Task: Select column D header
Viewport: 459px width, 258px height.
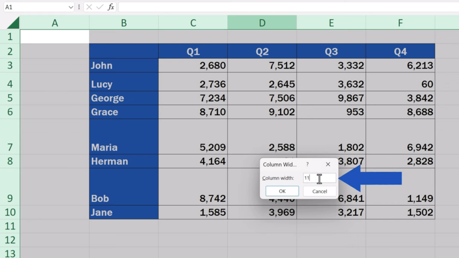Action: tap(262, 22)
